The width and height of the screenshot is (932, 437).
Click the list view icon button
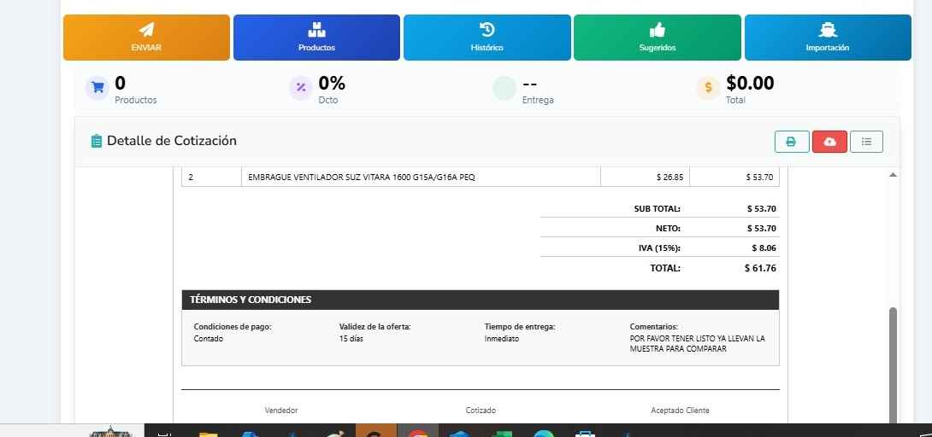[866, 142]
